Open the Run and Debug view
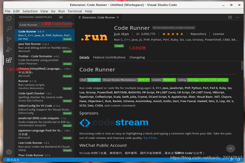The image size is (245, 163). pos(9,50)
